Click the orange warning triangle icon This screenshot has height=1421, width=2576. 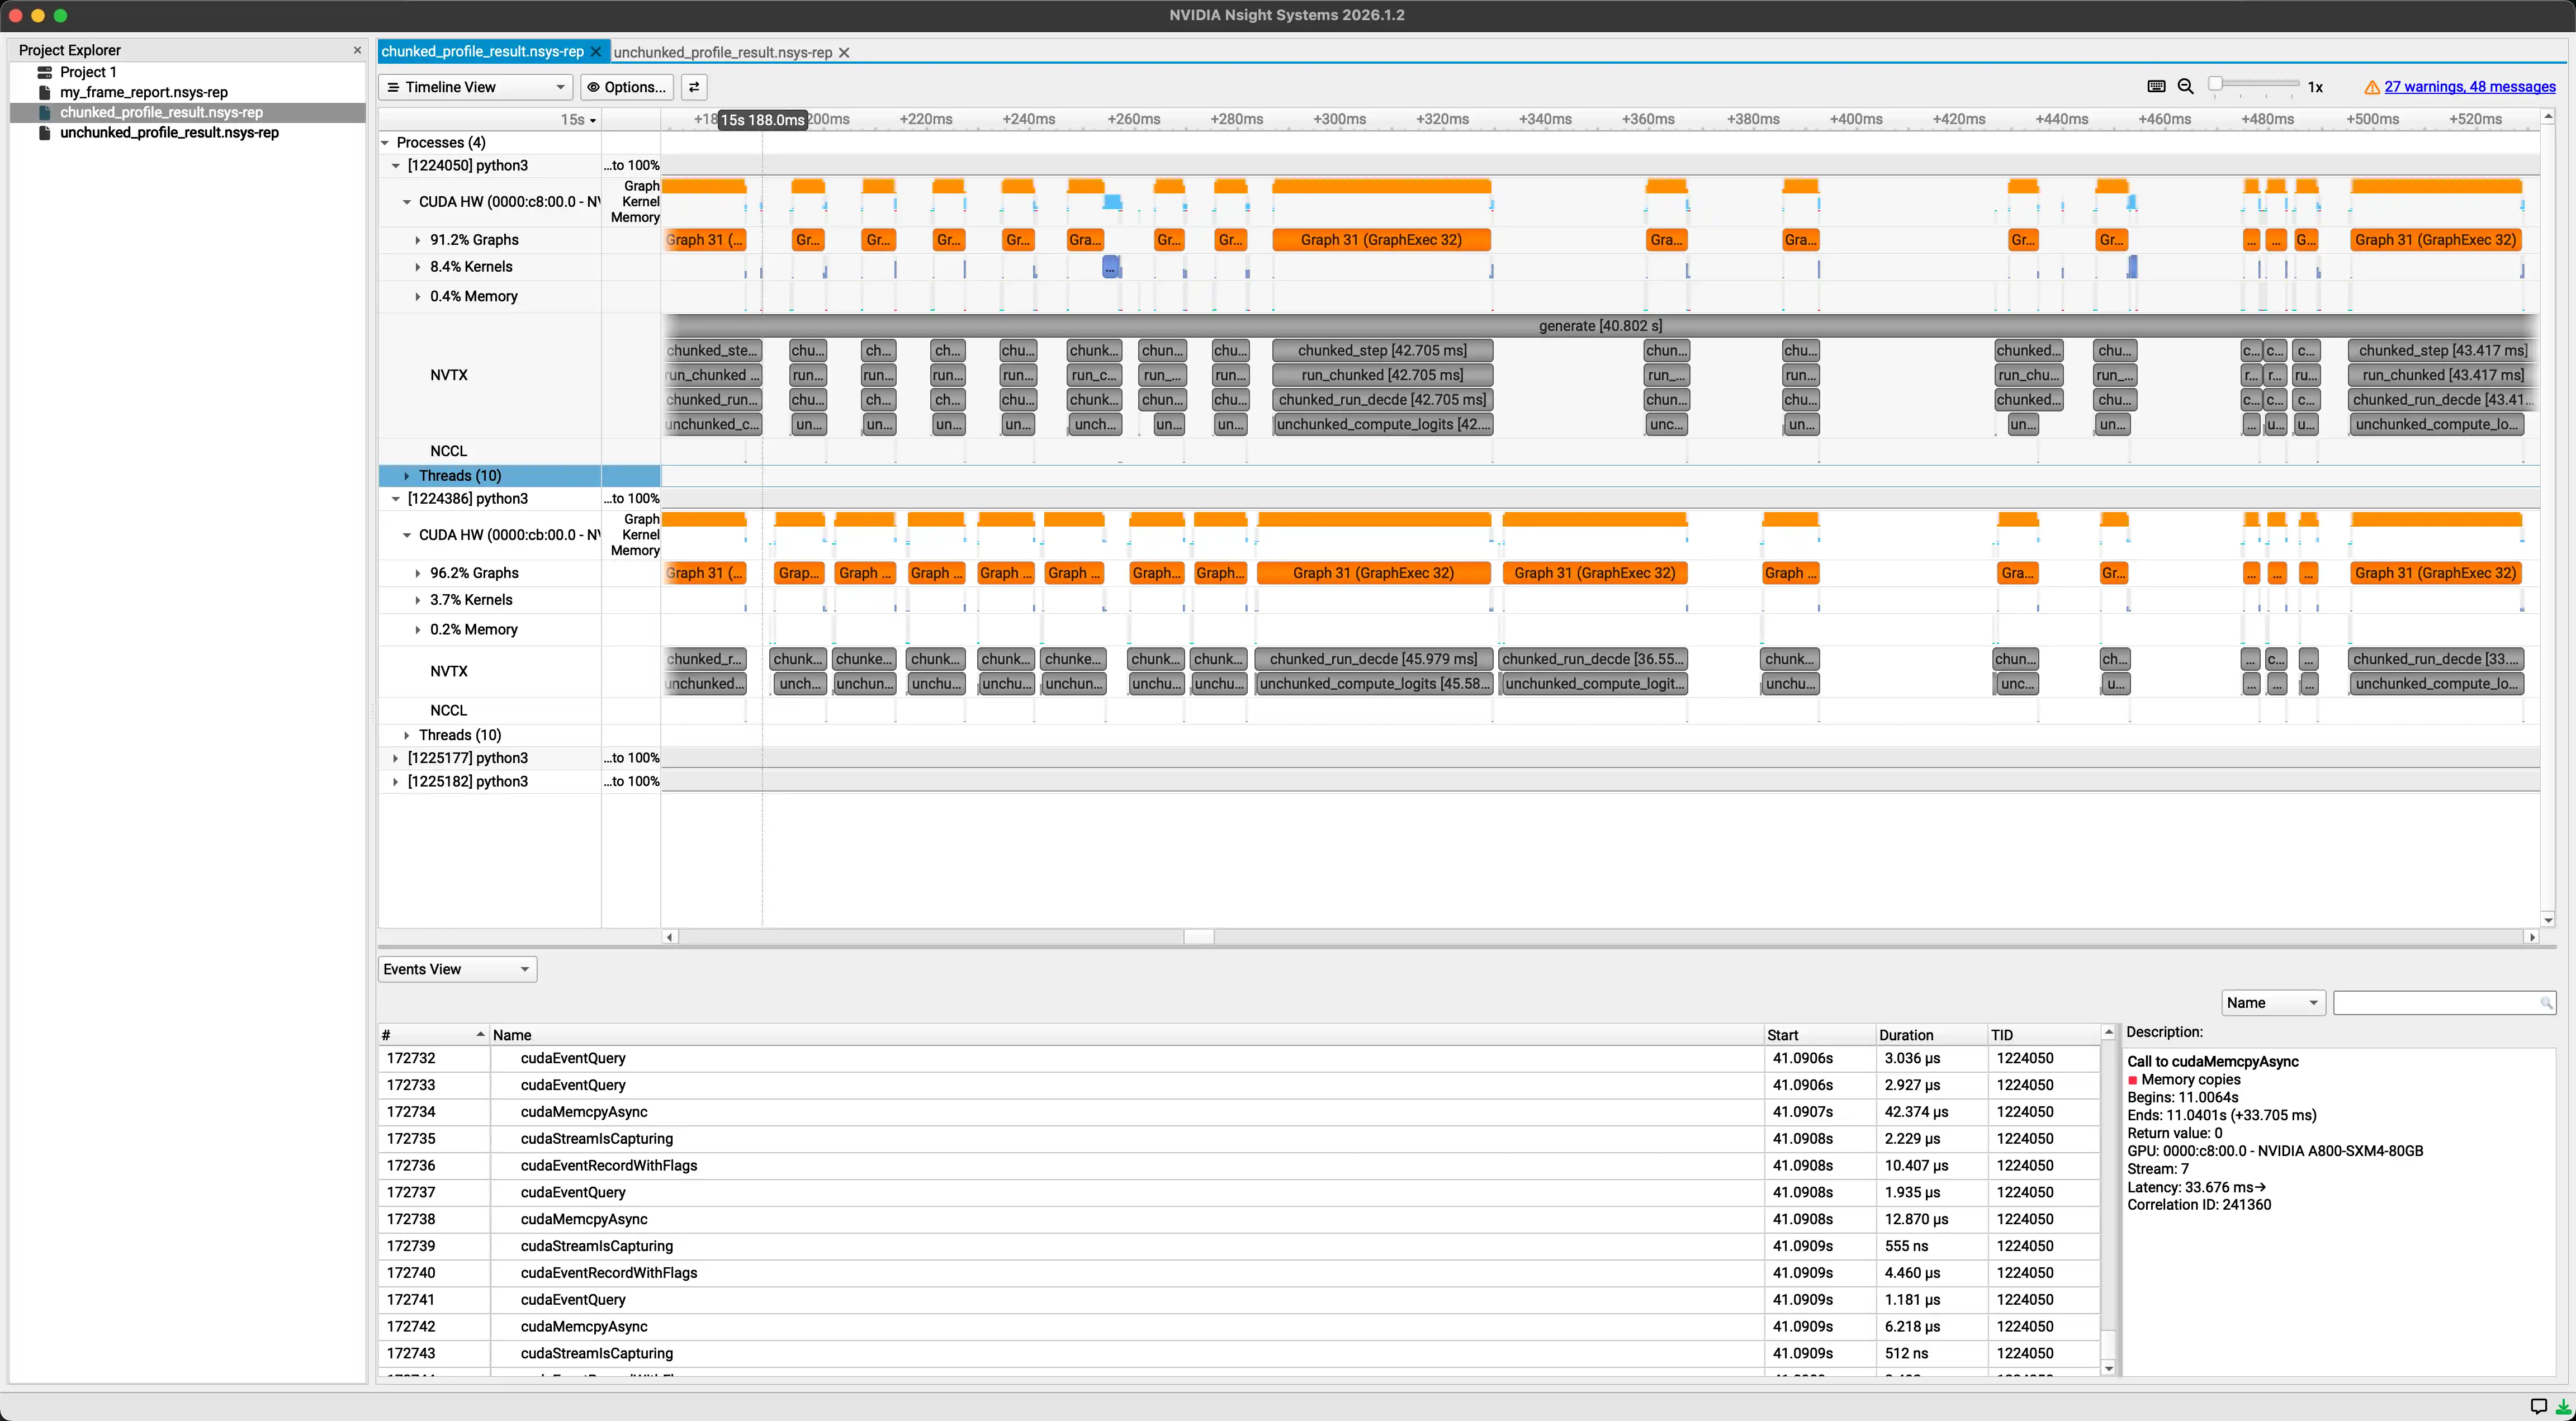click(2371, 88)
